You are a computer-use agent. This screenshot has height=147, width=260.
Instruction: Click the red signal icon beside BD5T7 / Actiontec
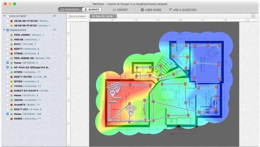[x=11, y=49]
